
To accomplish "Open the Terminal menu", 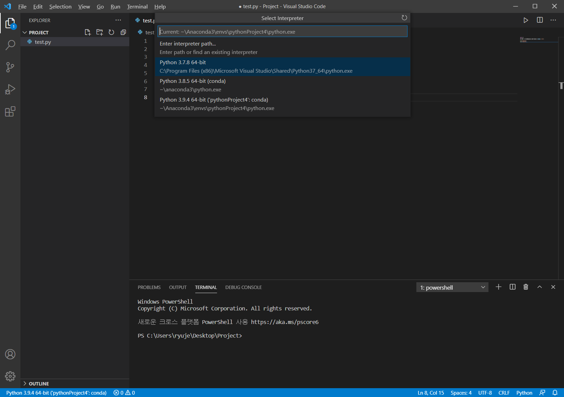I will pos(137,6).
